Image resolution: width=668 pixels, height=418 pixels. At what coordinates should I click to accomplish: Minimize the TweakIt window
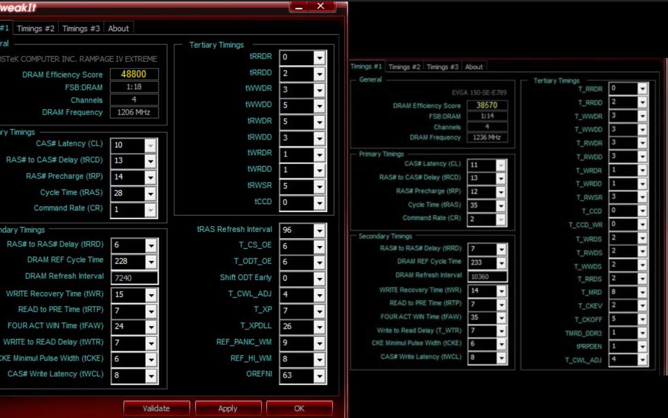pos(299,6)
